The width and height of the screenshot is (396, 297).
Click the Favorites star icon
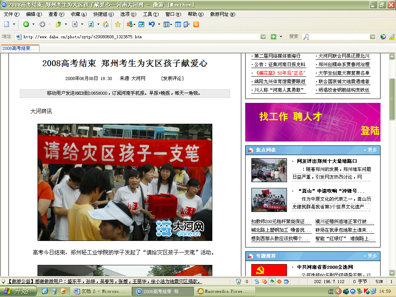pos(118,24)
